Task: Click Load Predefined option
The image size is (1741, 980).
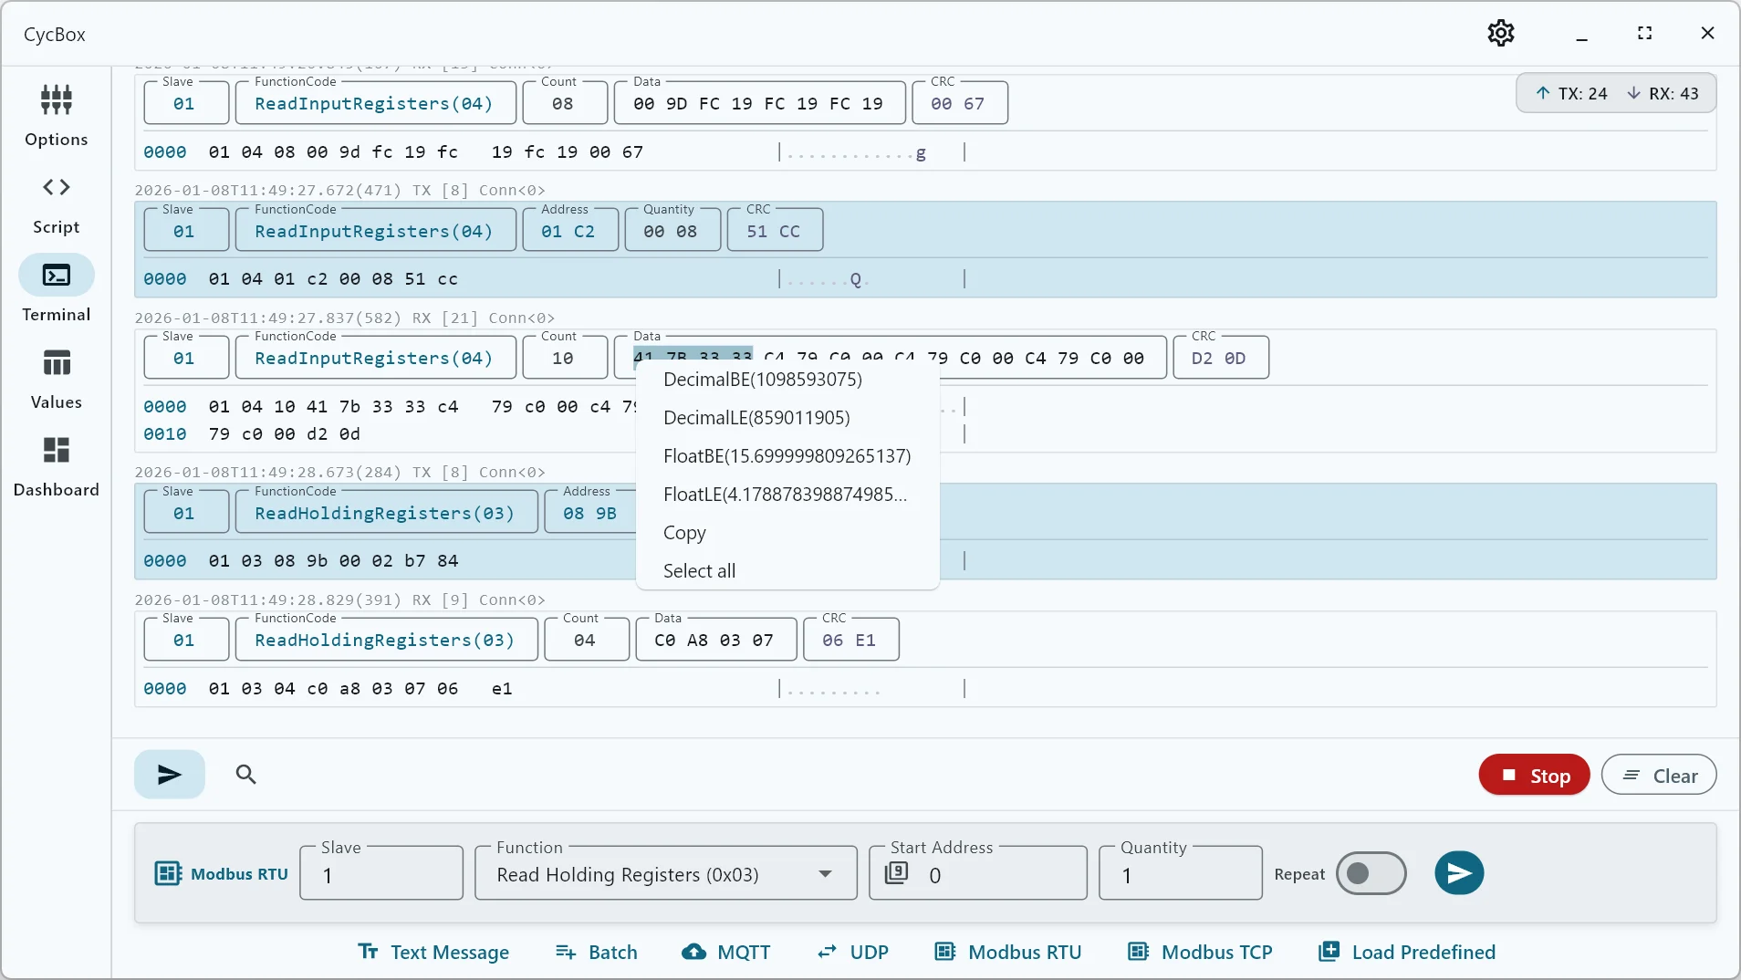Action: (x=1405, y=952)
